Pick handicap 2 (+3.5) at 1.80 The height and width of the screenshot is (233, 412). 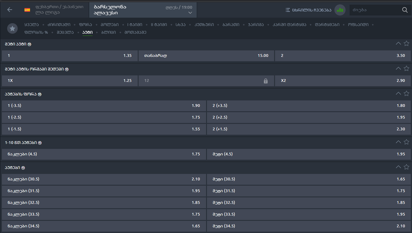[x=309, y=106]
